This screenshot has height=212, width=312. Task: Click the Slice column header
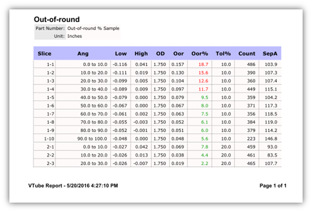(45, 53)
